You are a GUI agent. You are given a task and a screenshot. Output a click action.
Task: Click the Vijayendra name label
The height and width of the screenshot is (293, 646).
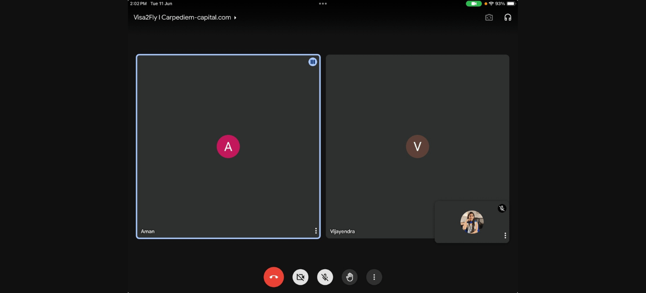click(342, 231)
